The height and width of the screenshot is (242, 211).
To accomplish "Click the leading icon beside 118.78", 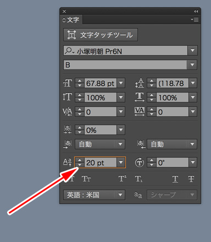I will [140, 83].
